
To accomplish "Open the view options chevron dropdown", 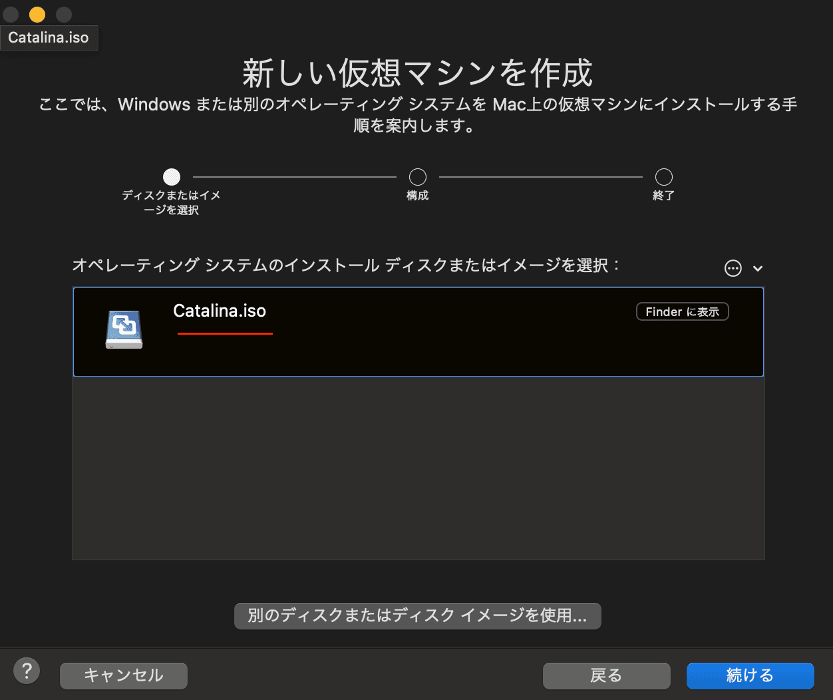I will click(x=757, y=268).
